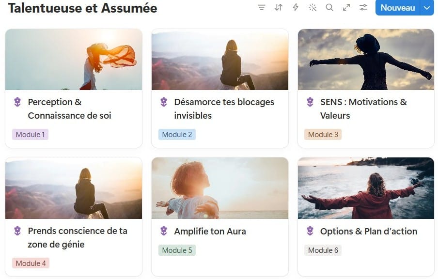
Task: Open the filter icon in toolbar
Action: click(262, 7)
